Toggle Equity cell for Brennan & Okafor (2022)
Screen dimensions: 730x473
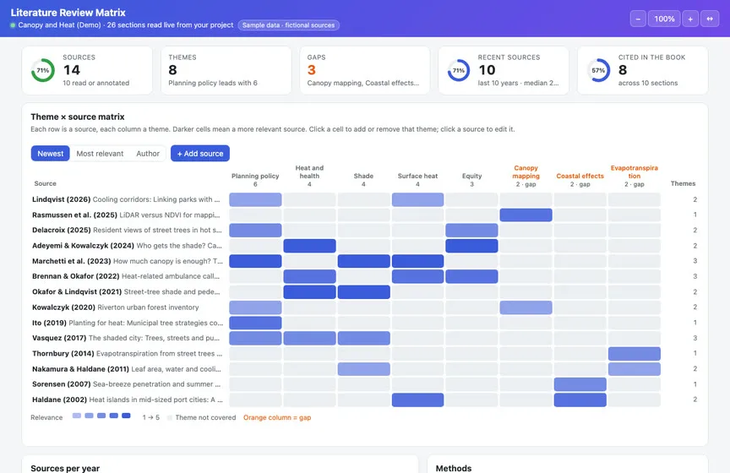point(471,276)
